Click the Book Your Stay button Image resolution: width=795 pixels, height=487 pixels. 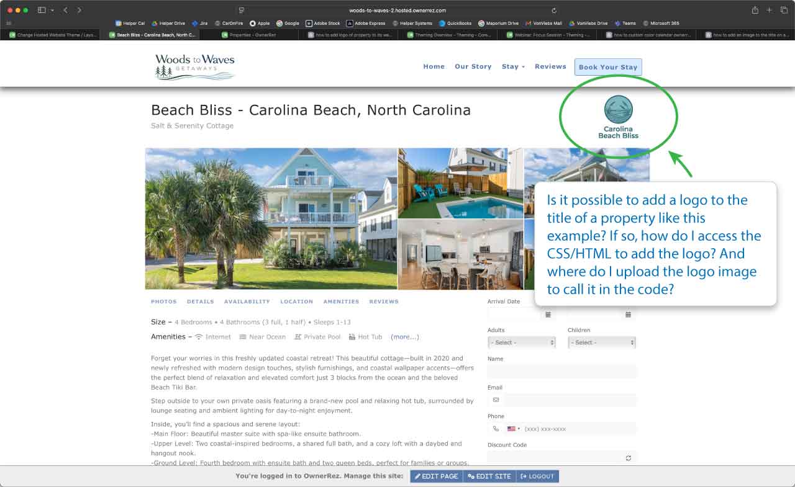point(608,67)
